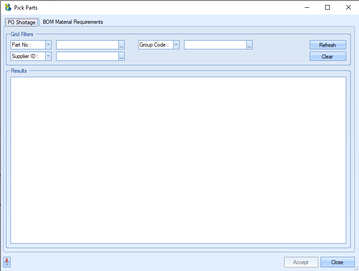Open the Part No lookup ellipsis button
Image resolution: width=359 pixels, height=271 pixels.
pos(121,45)
